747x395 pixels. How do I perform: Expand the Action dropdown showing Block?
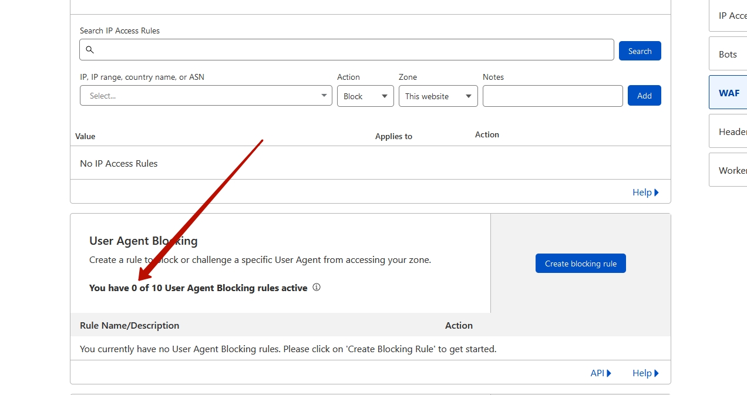[x=365, y=96]
